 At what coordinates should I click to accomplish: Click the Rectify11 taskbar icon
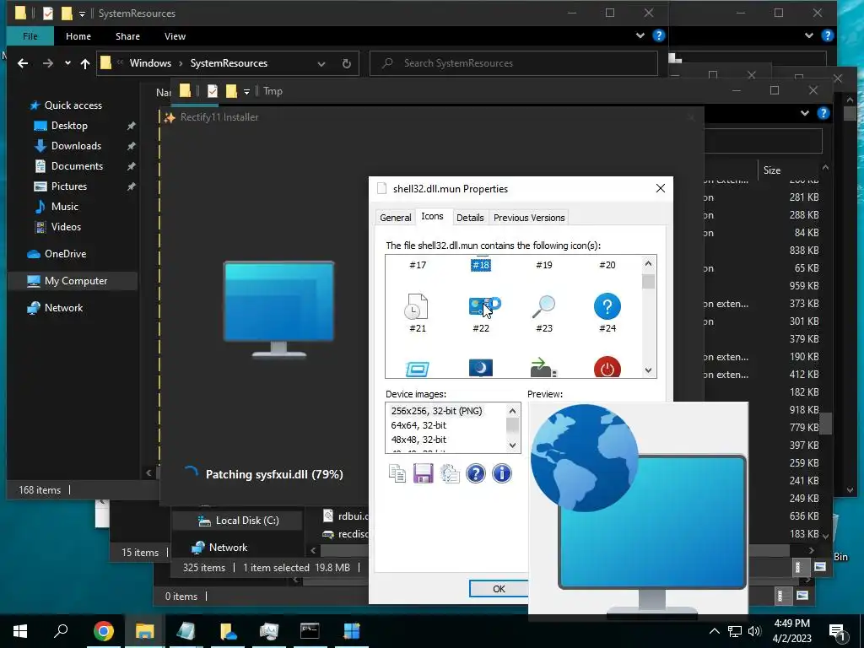(x=351, y=631)
